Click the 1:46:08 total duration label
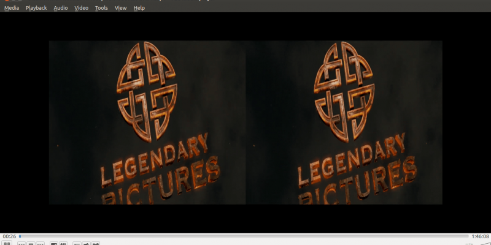This screenshot has height=245, width=491. 480,236
